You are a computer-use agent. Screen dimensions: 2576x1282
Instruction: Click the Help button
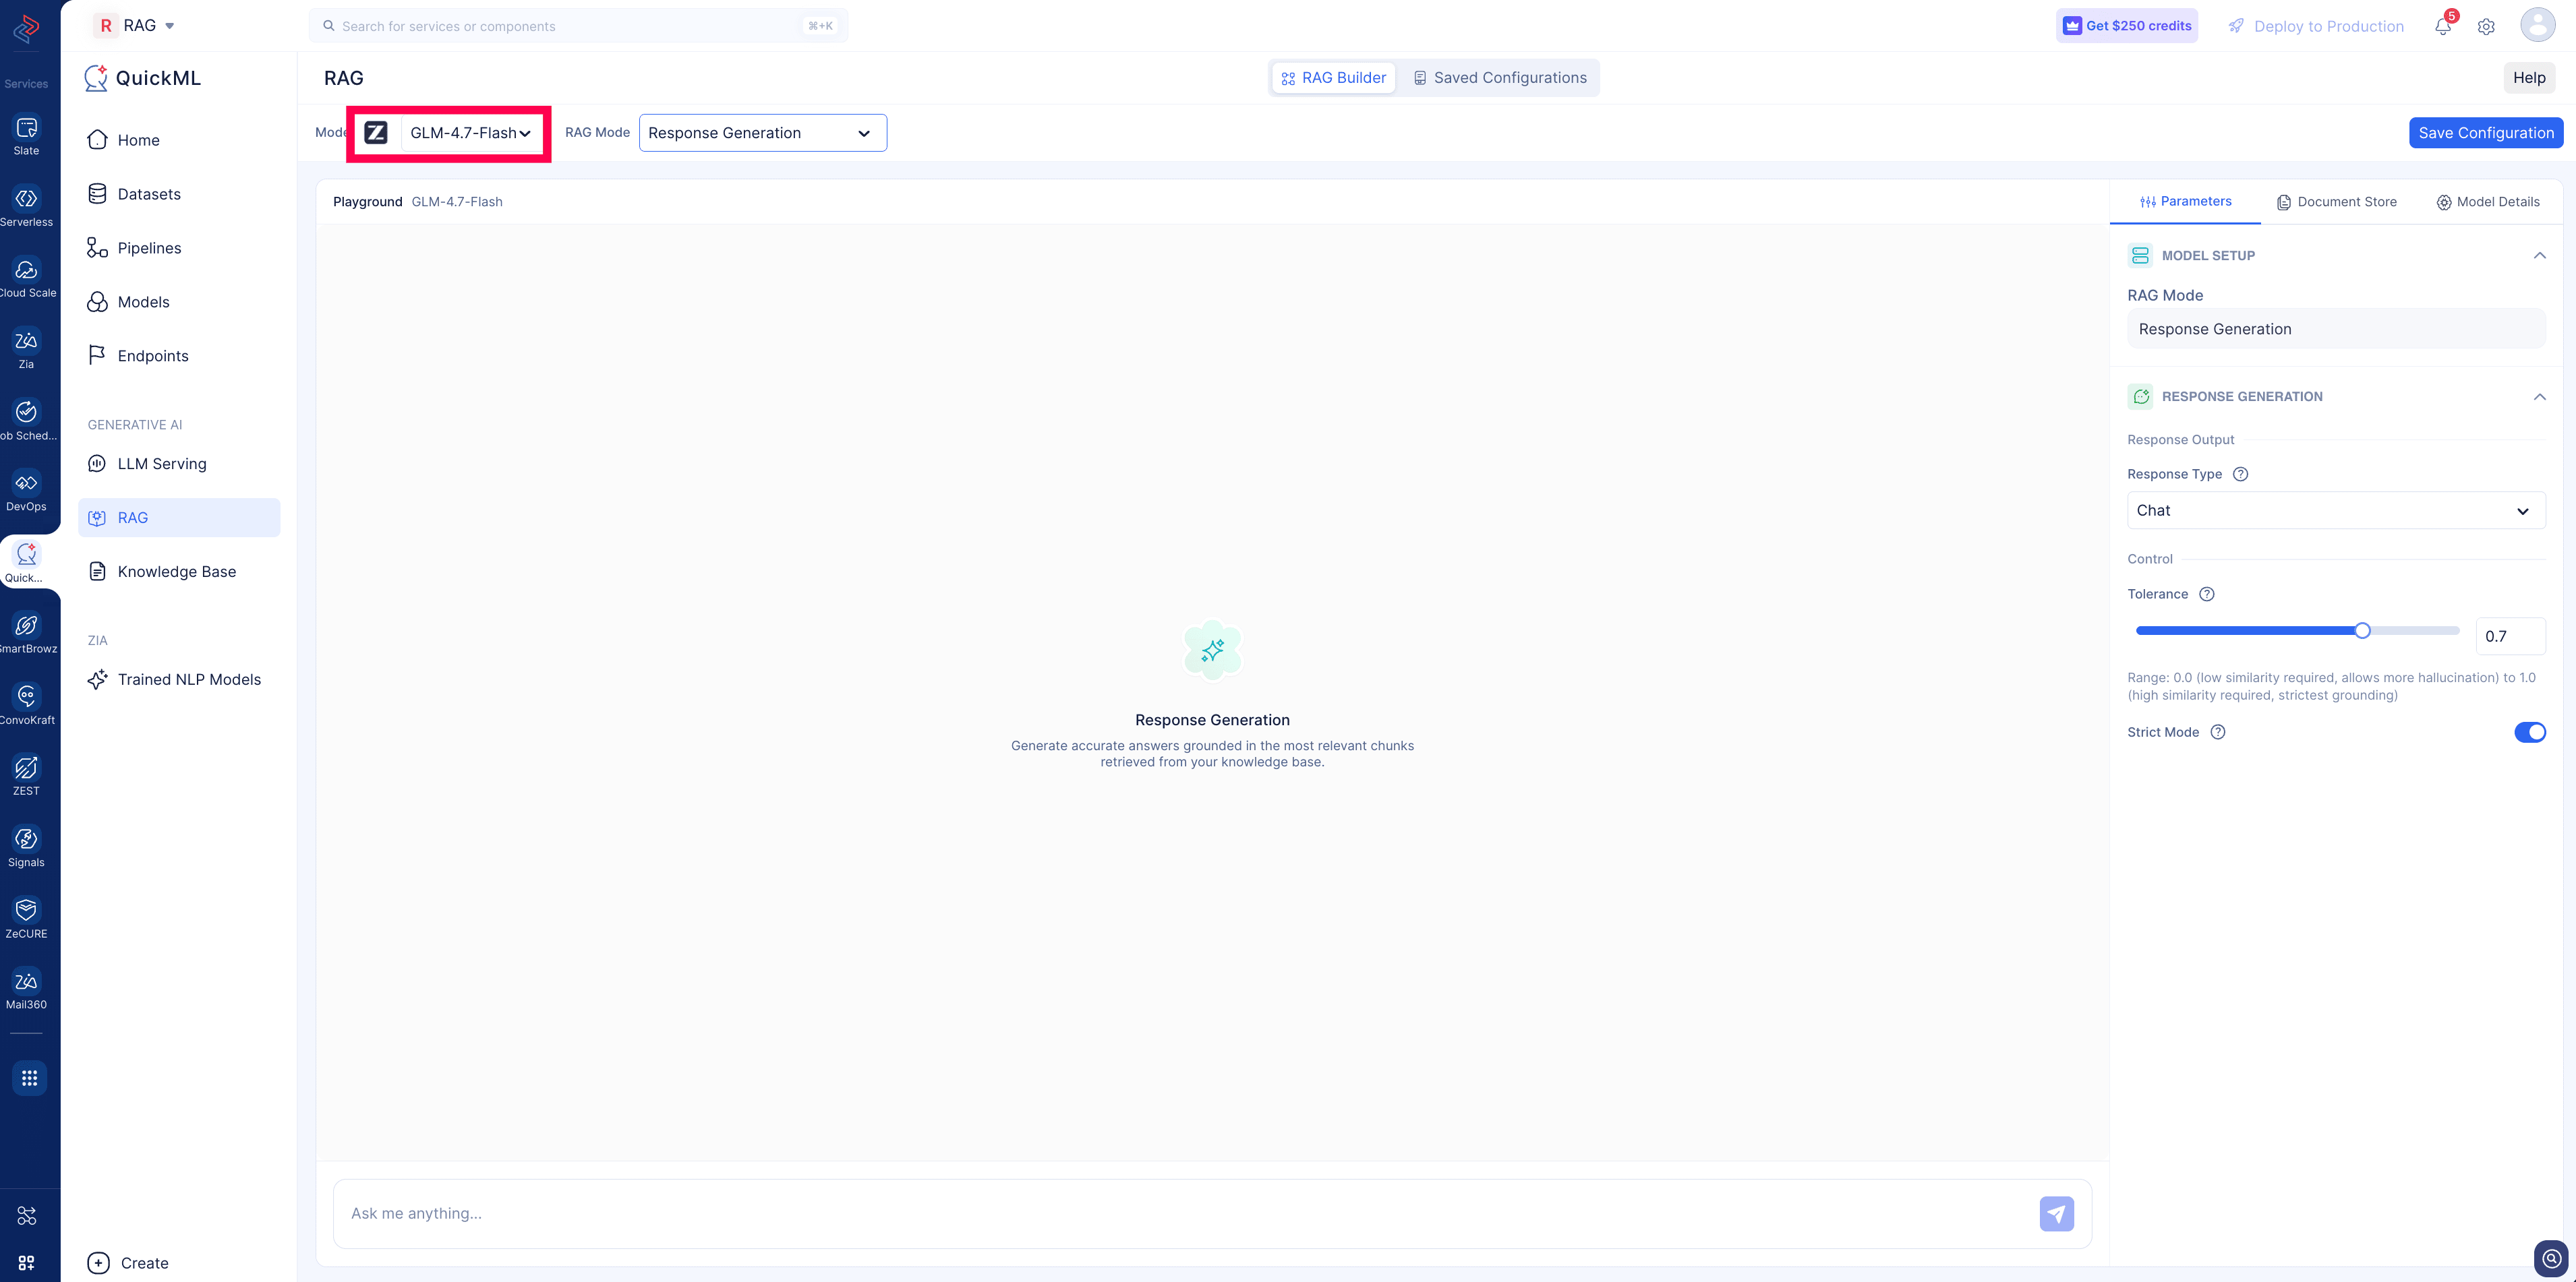click(x=2529, y=78)
